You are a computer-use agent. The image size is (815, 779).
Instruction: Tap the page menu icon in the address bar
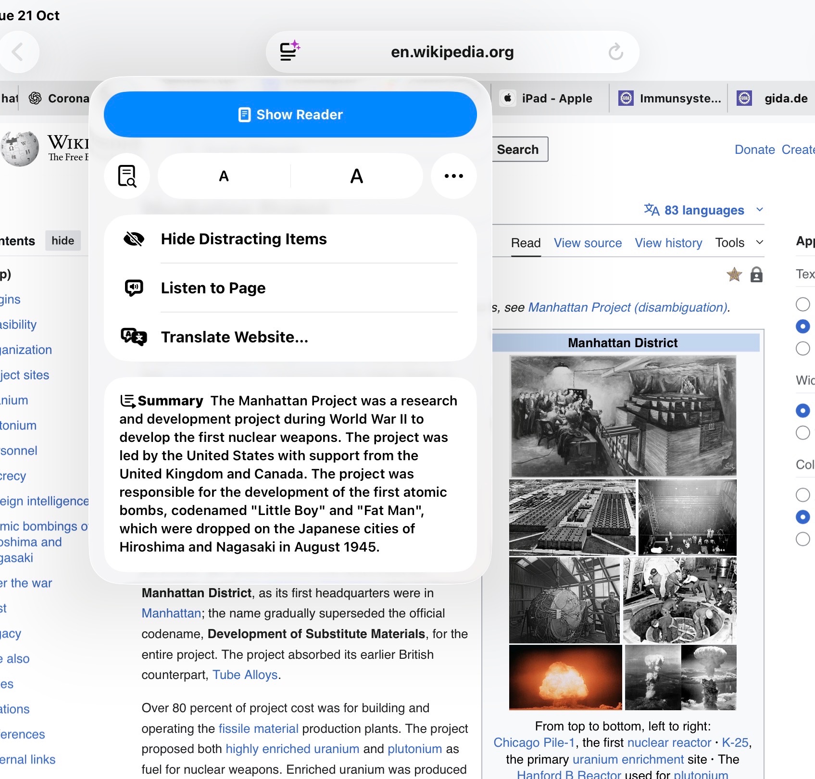tap(290, 51)
